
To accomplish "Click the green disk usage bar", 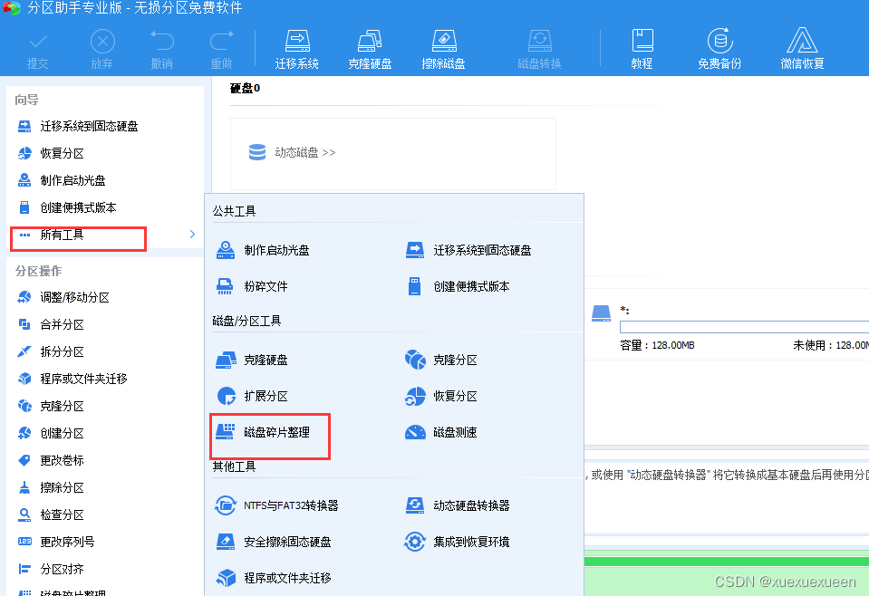I will [727, 562].
